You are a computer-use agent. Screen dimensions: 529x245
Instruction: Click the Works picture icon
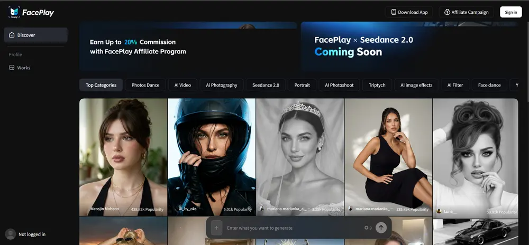(12, 68)
